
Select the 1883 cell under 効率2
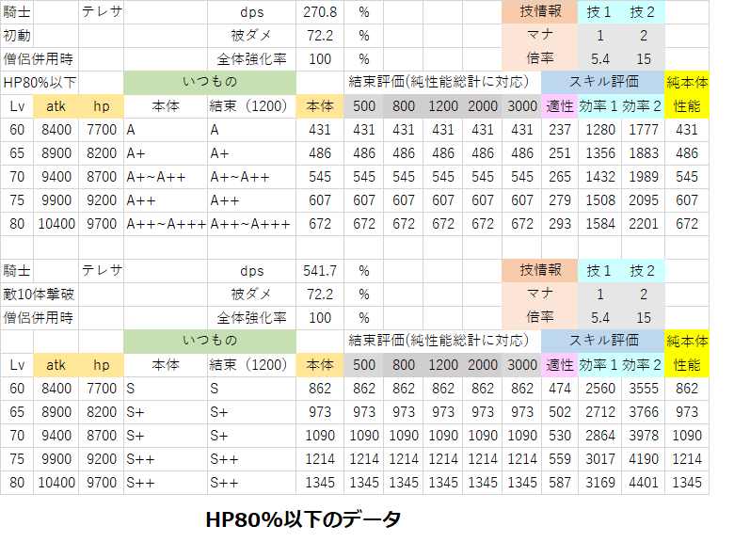pos(643,152)
